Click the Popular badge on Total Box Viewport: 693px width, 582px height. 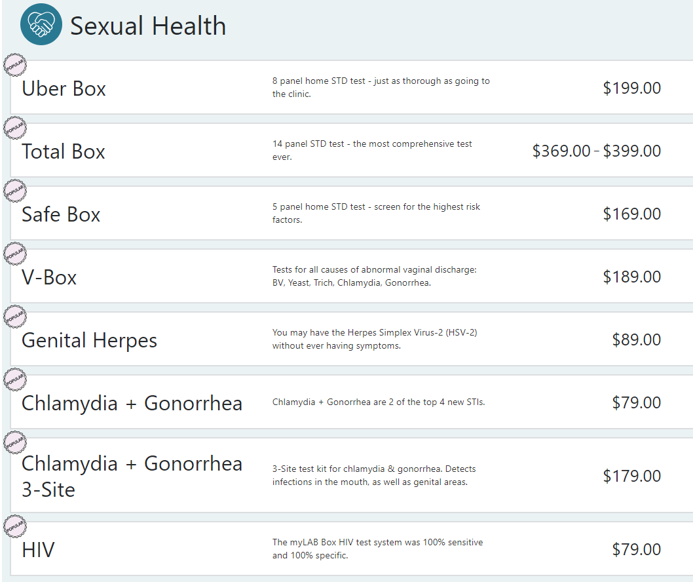[x=15, y=129]
